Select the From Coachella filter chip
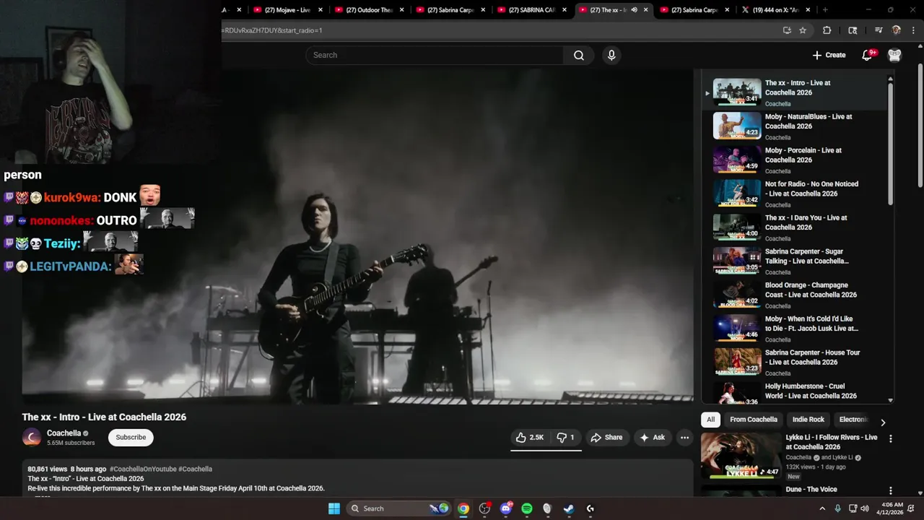Image resolution: width=924 pixels, height=520 pixels. click(x=754, y=420)
